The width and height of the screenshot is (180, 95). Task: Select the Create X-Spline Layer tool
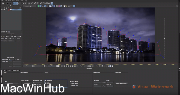coord(29,3)
